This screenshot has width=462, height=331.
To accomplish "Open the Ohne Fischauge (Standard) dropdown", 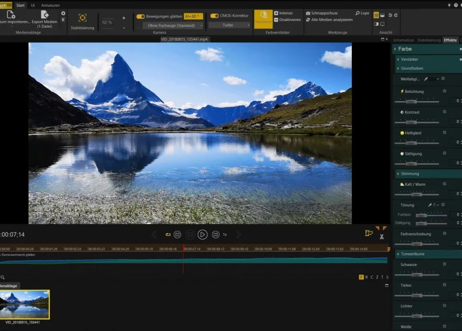I will [x=173, y=26].
